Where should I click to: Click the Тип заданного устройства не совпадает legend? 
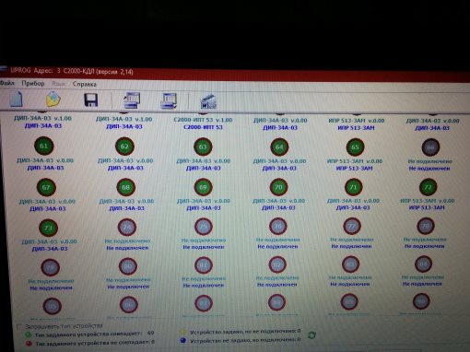pyautogui.click(x=94, y=343)
